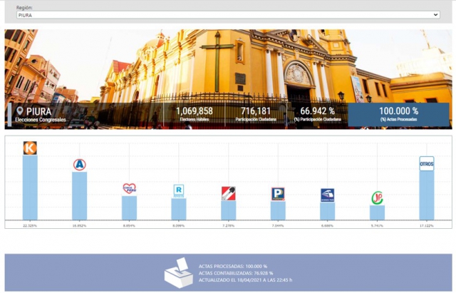The width and height of the screenshot is (456, 293).
Task: Click the location pin icon beside PIURA
Action: pyautogui.click(x=19, y=112)
